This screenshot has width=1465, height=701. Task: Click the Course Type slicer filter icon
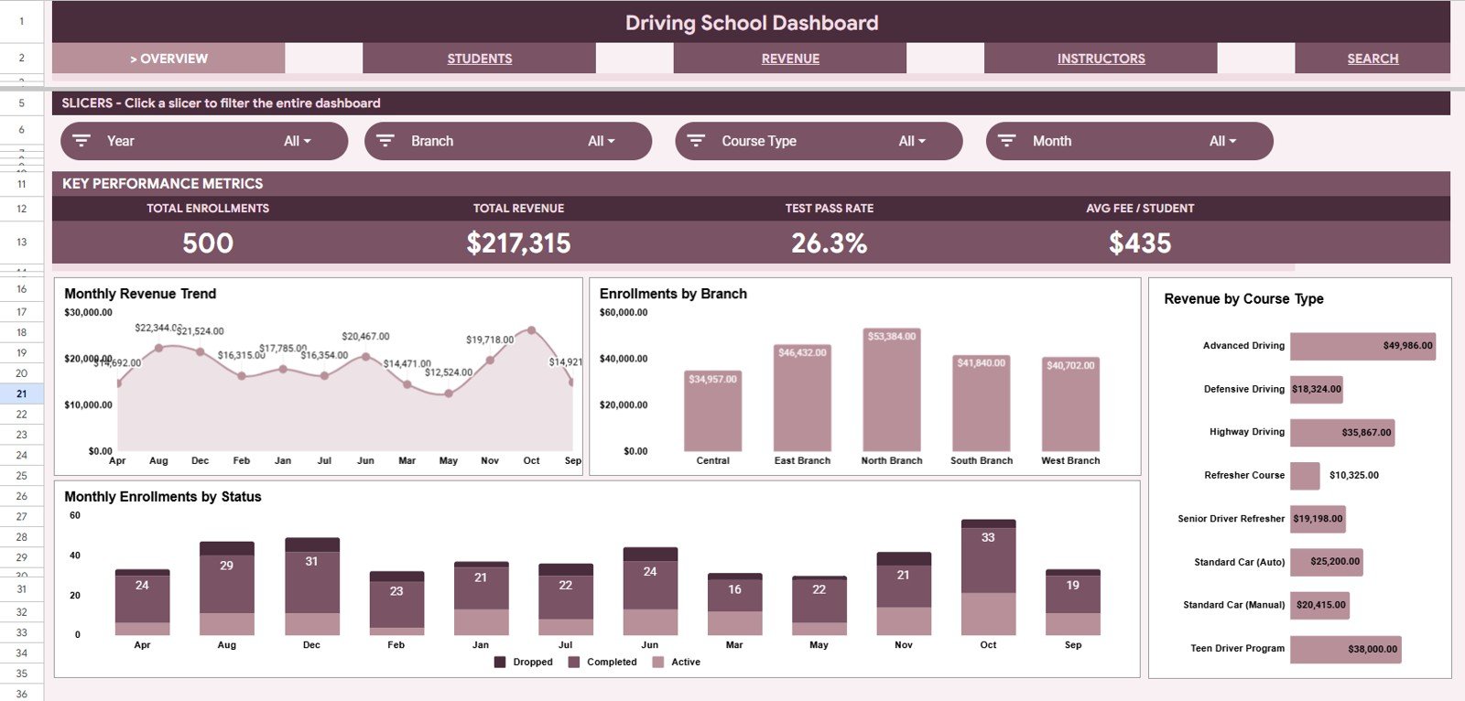pos(696,141)
